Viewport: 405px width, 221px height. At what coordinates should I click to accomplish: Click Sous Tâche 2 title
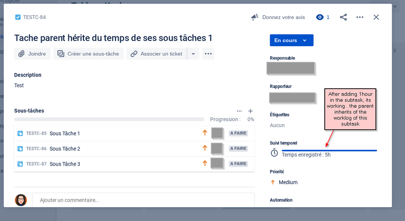65,149
